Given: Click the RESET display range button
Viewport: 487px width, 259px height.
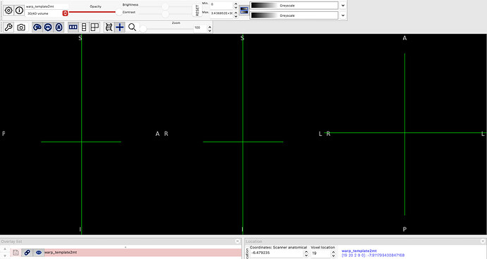Looking at the screenshot, I should point(197,11).
